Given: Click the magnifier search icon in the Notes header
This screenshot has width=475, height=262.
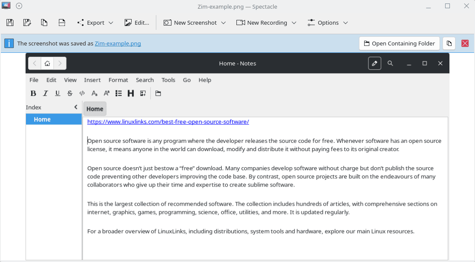Looking at the screenshot, I should [390, 63].
